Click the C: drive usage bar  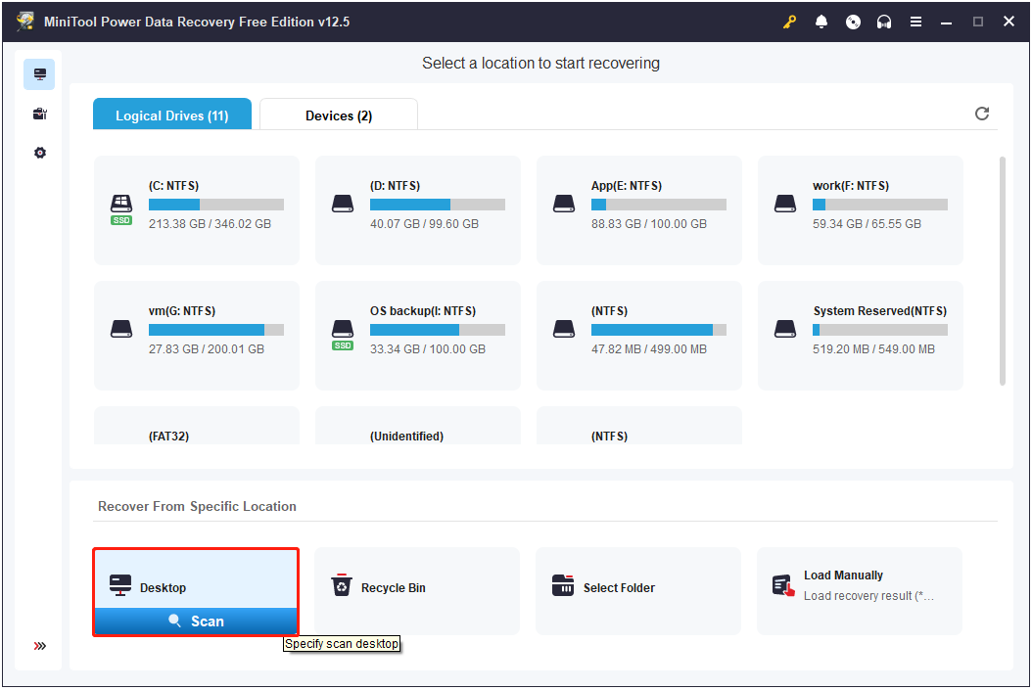[215, 205]
